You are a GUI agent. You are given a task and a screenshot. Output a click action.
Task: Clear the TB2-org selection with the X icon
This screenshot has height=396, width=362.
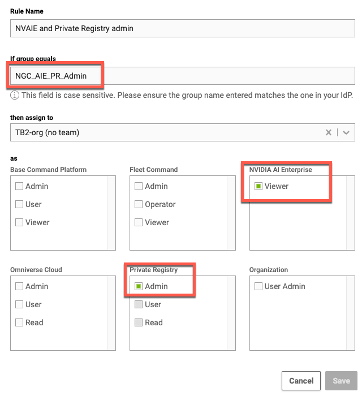point(328,132)
